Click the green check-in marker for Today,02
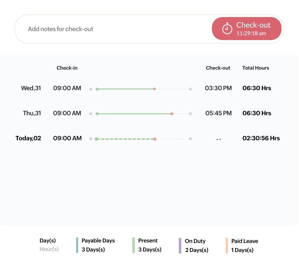The width and height of the screenshot is (299, 266). point(96,139)
